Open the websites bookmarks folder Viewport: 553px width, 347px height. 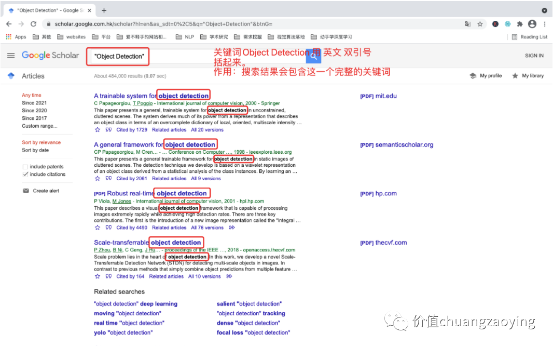[x=71, y=37]
